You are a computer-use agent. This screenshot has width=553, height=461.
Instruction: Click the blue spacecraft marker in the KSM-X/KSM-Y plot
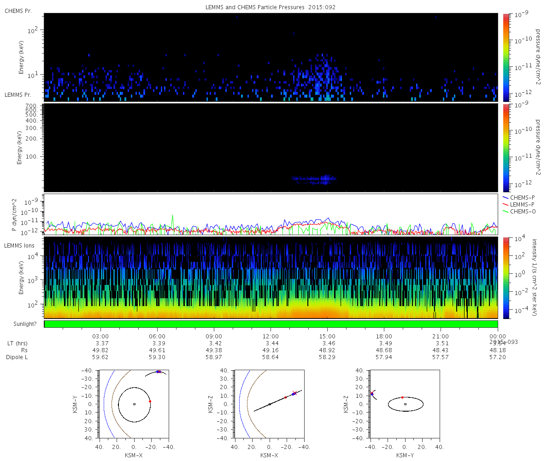click(x=158, y=372)
